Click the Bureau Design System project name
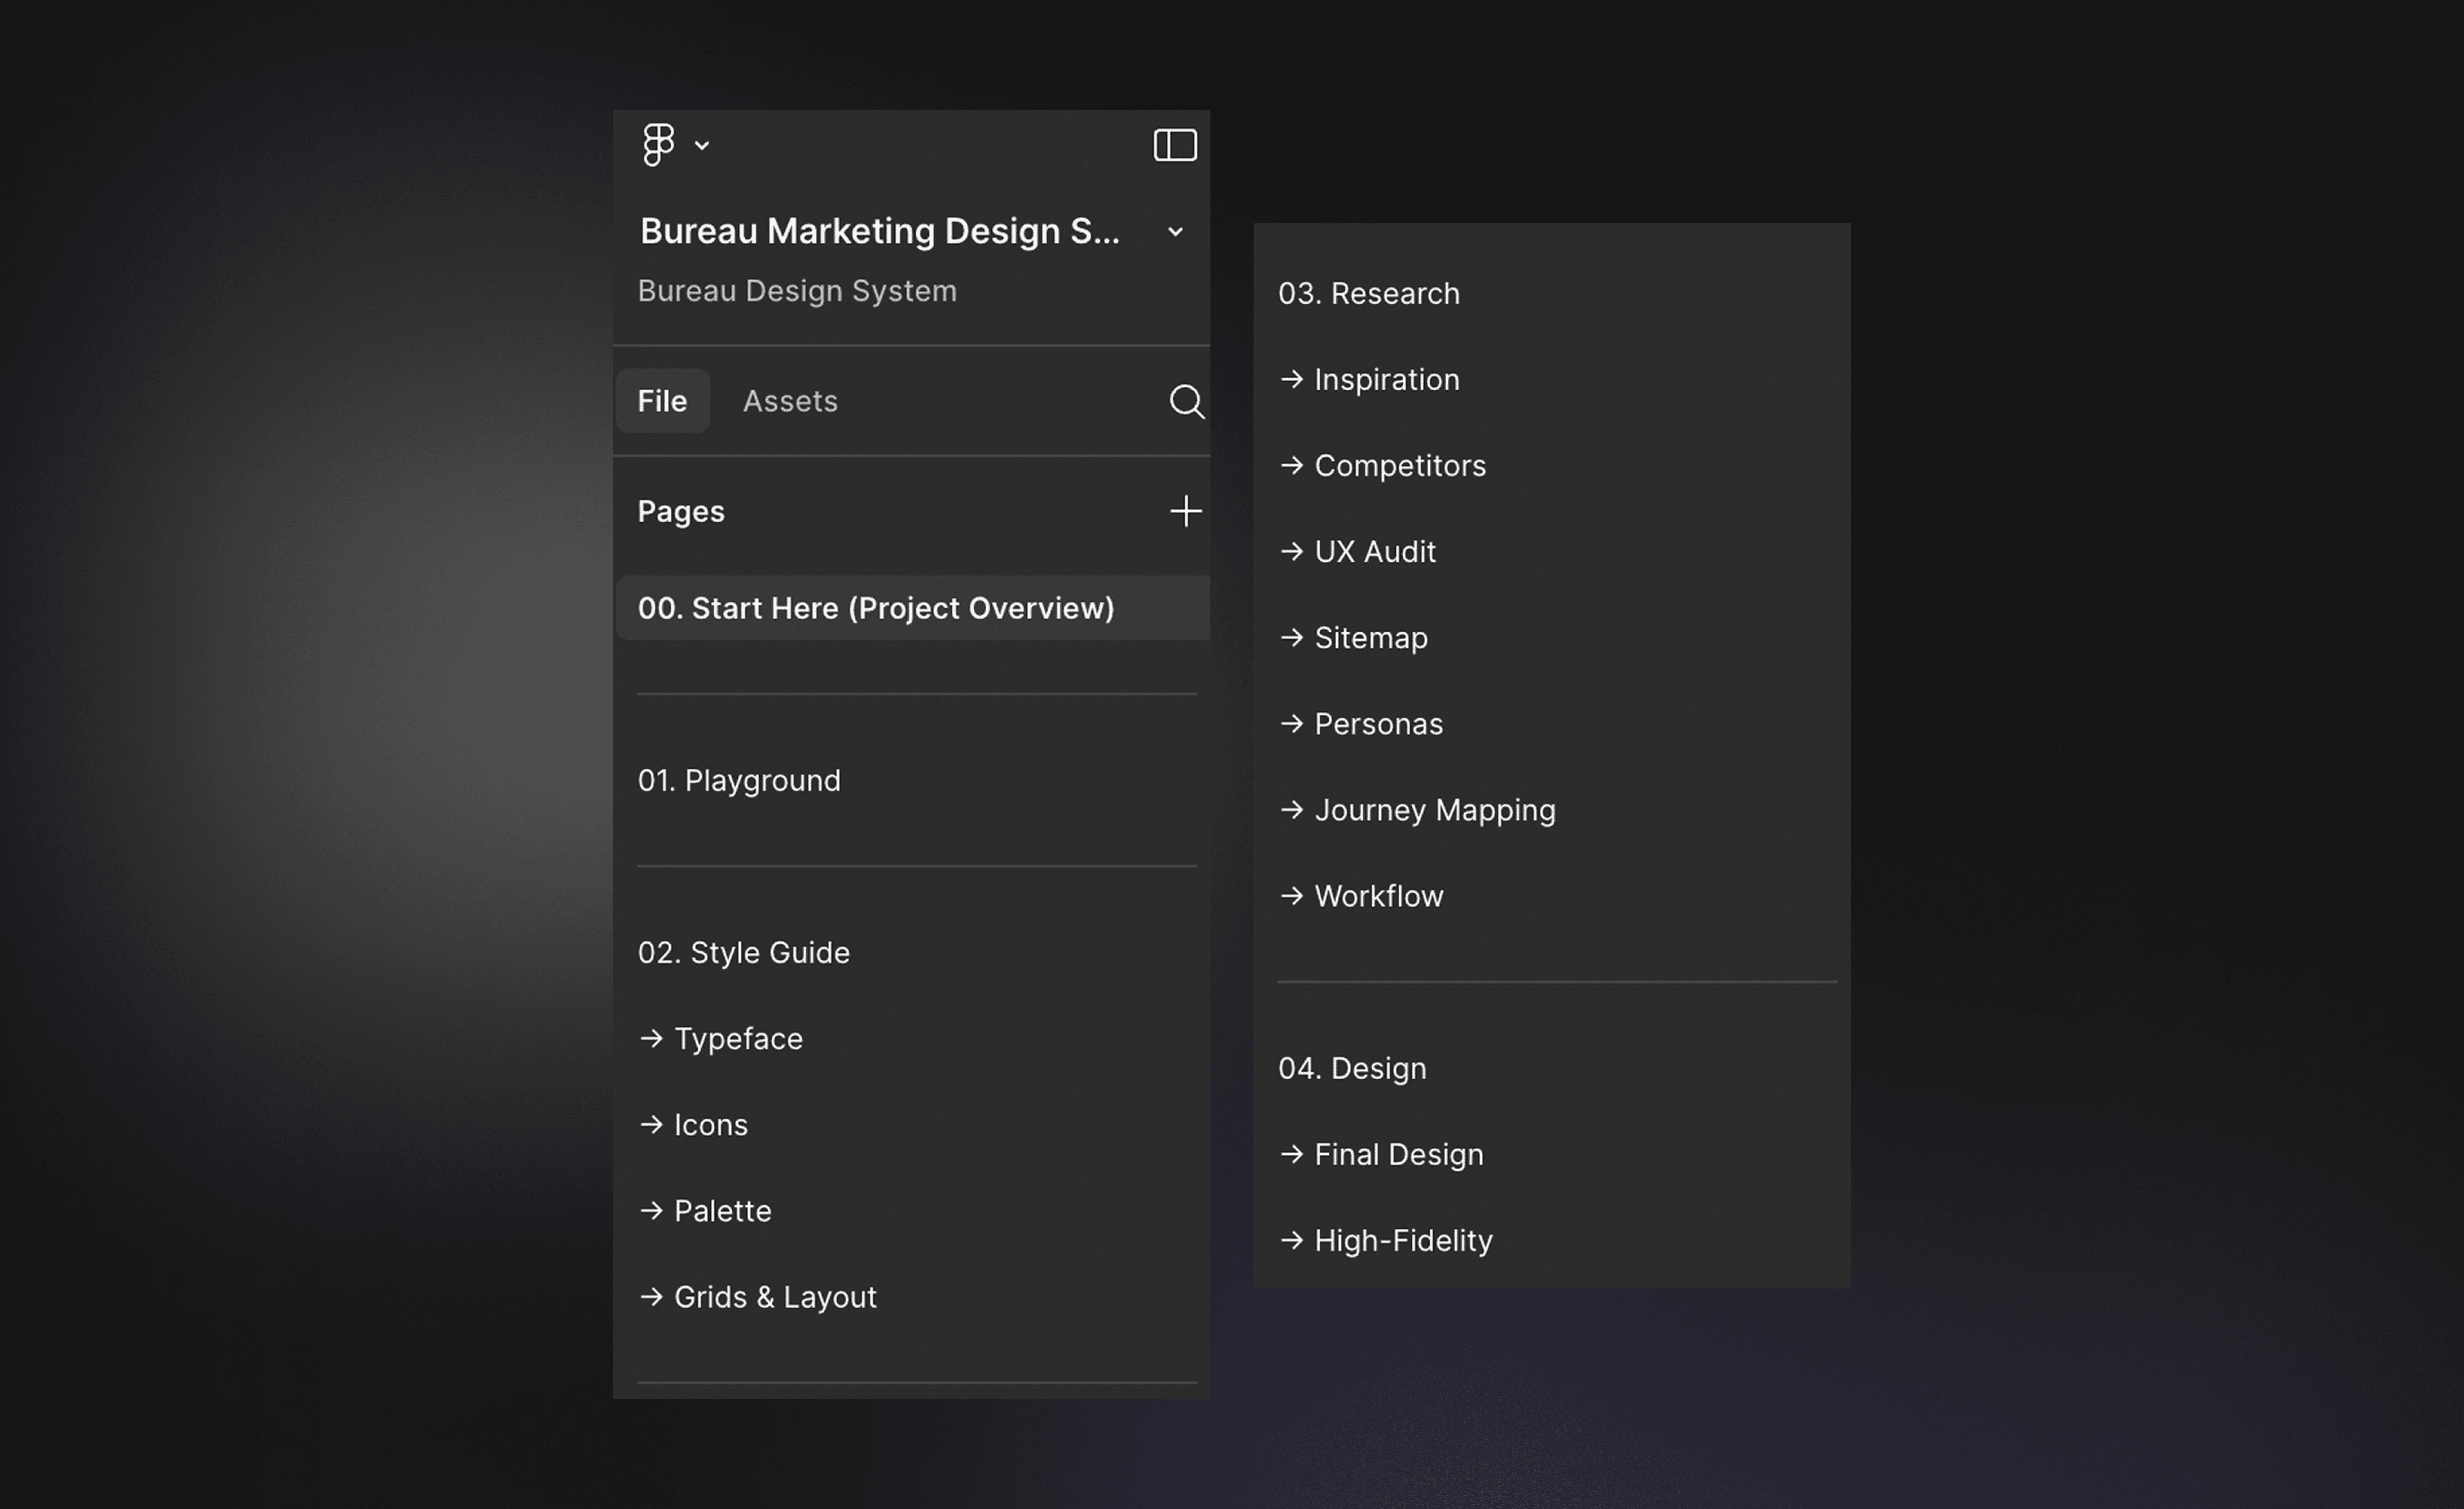This screenshot has height=1509, width=2464. [797, 291]
